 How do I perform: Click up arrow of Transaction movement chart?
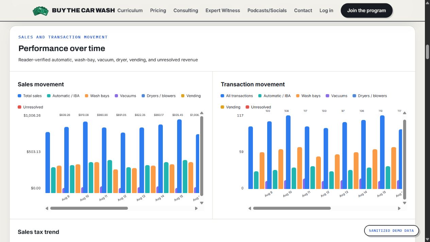tap(405, 113)
